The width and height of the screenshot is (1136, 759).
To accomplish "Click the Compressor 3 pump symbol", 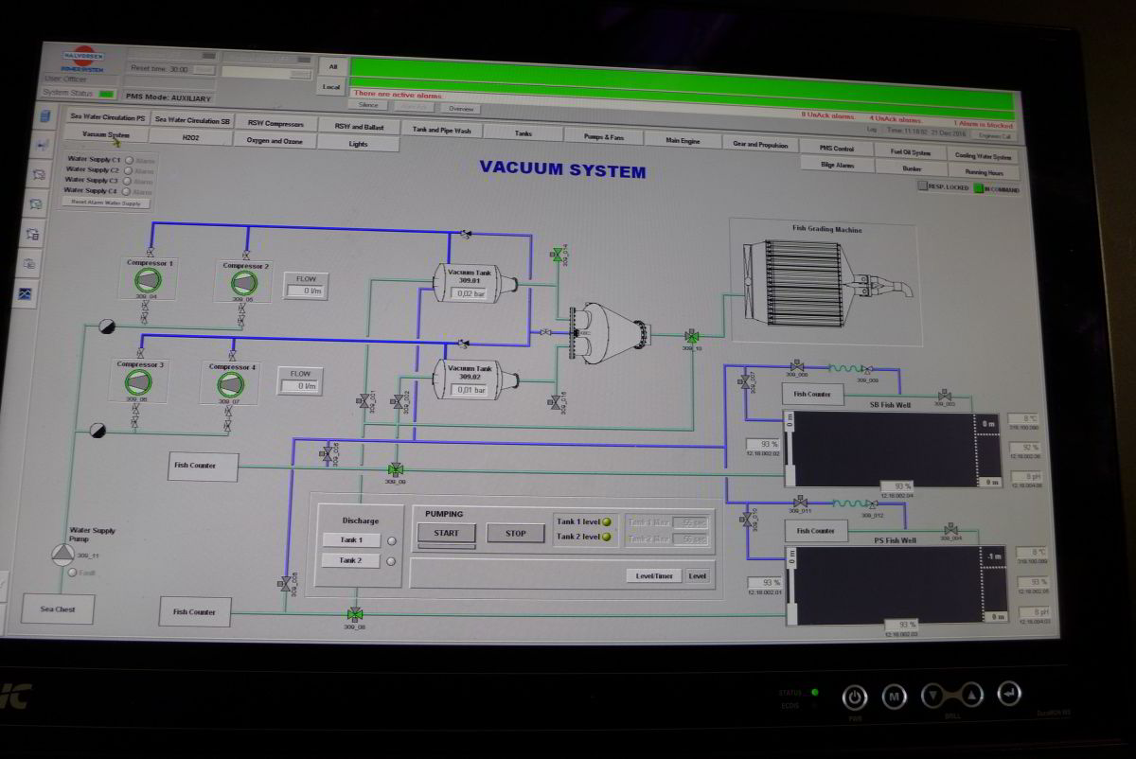I will click(139, 381).
